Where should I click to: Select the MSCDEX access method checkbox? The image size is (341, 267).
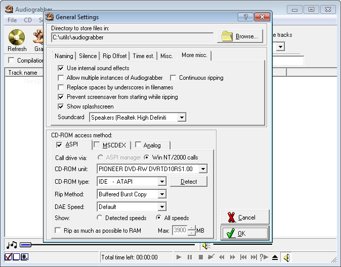97,144
